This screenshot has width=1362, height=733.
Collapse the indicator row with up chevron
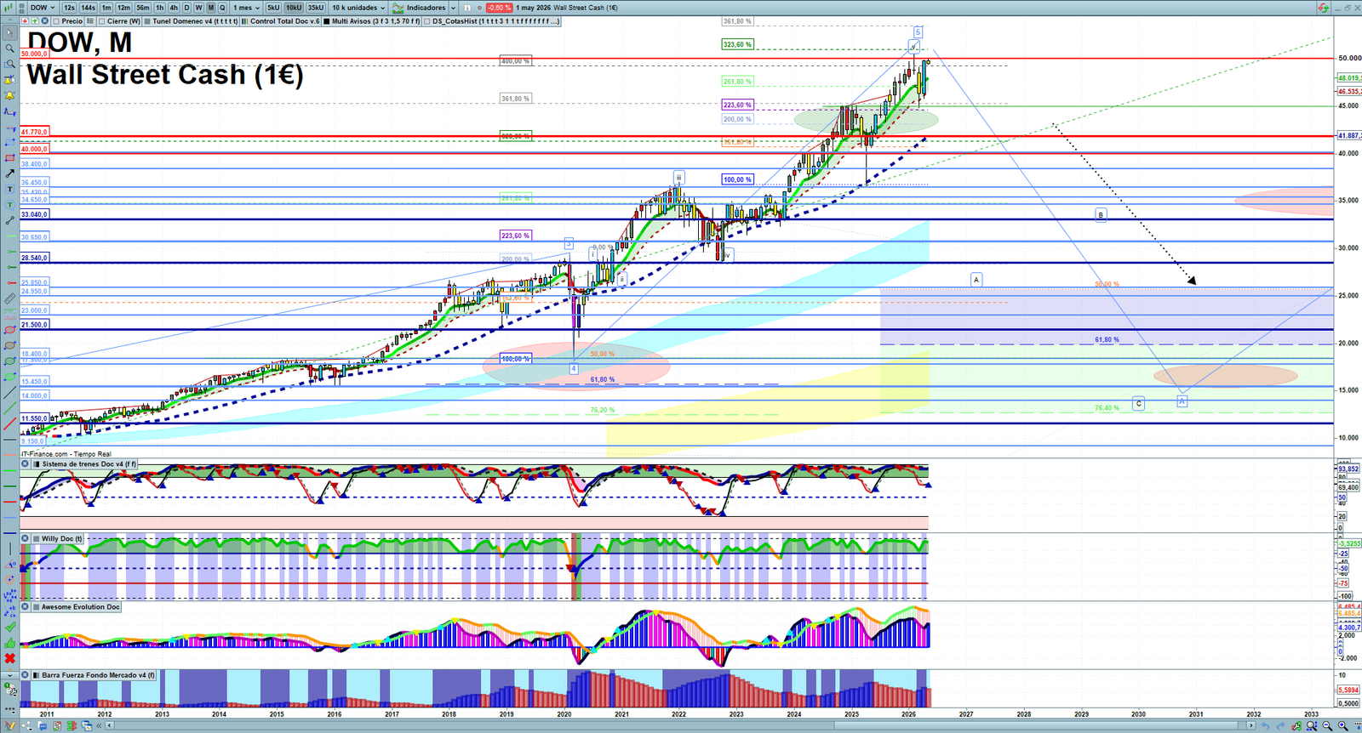(x=9, y=20)
